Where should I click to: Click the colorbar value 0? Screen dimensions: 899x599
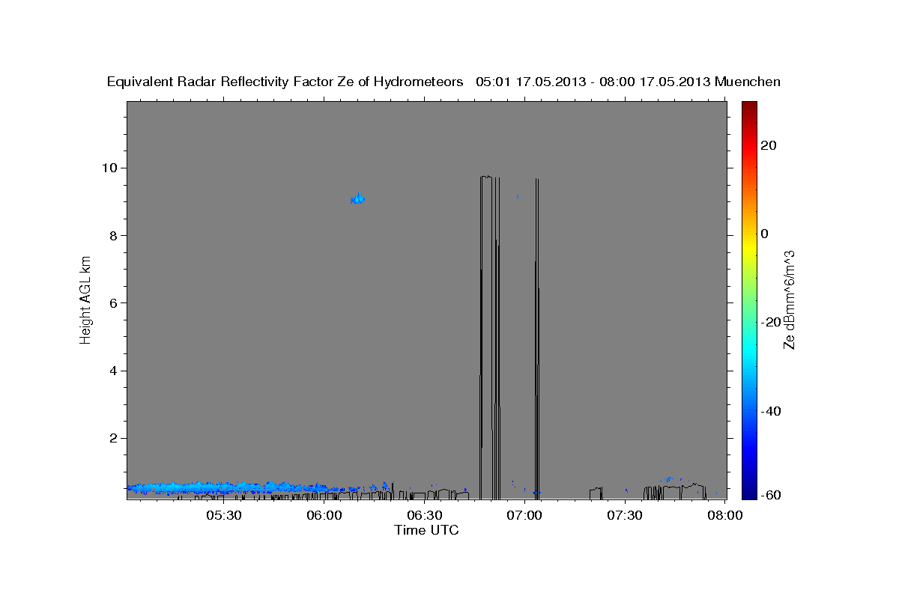point(765,234)
